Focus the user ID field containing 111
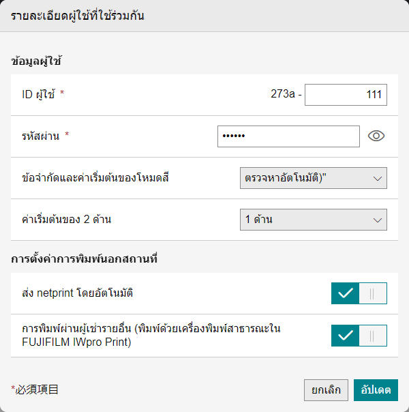Screen dimensions: 409x412 (346, 95)
